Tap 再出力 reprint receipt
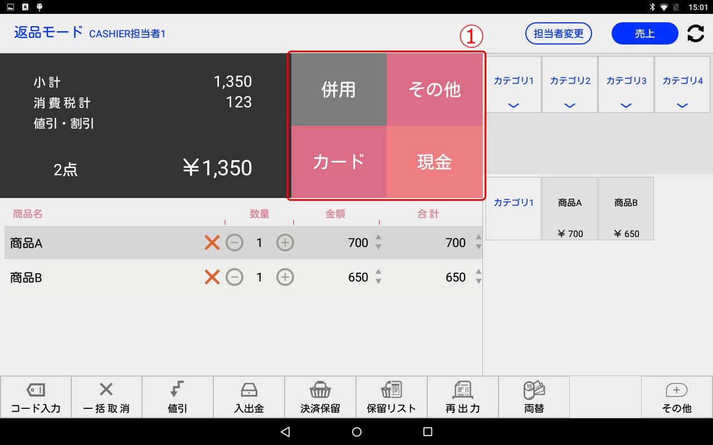 (463, 397)
